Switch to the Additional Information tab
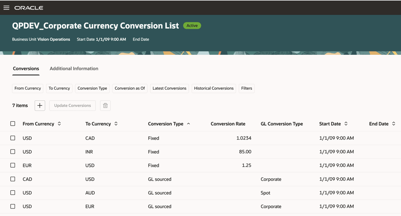 (x=74, y=68)
